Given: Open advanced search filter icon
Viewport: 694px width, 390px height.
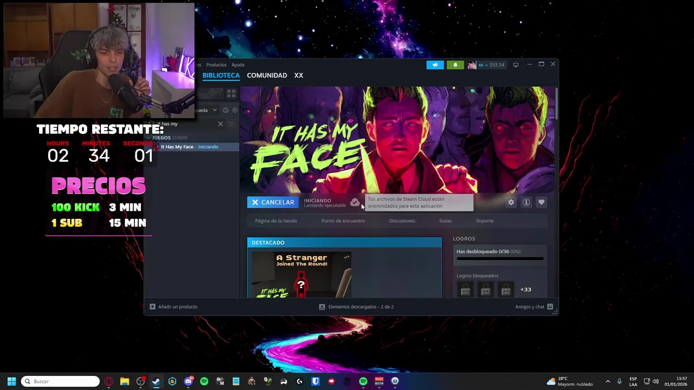Looking at the screenshot, I should click(x=232, y=124).
